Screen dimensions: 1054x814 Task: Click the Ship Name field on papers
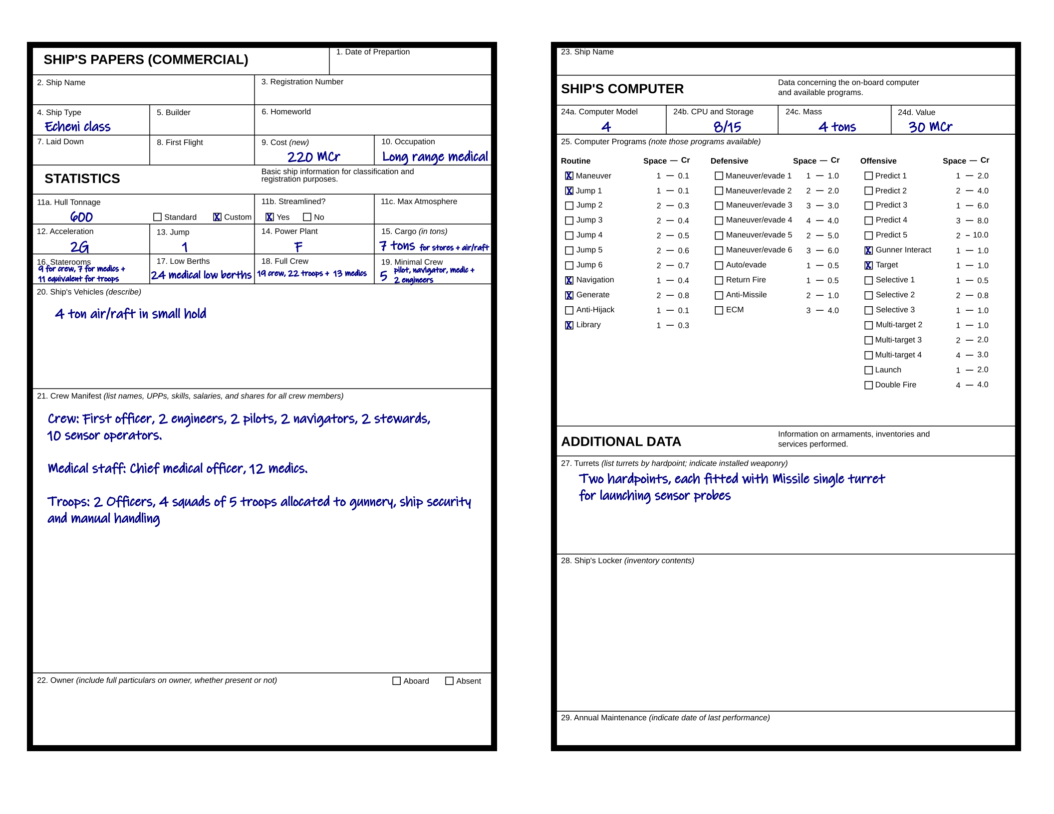click(x=144, y=95)
